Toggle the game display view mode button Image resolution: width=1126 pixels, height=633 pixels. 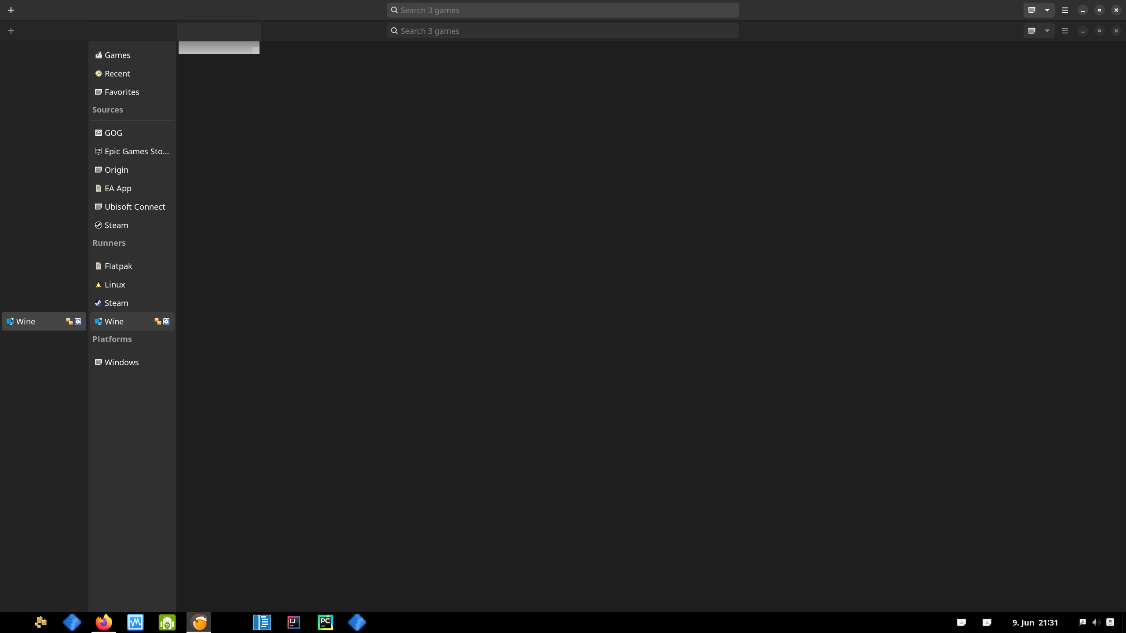[1031, 10]
